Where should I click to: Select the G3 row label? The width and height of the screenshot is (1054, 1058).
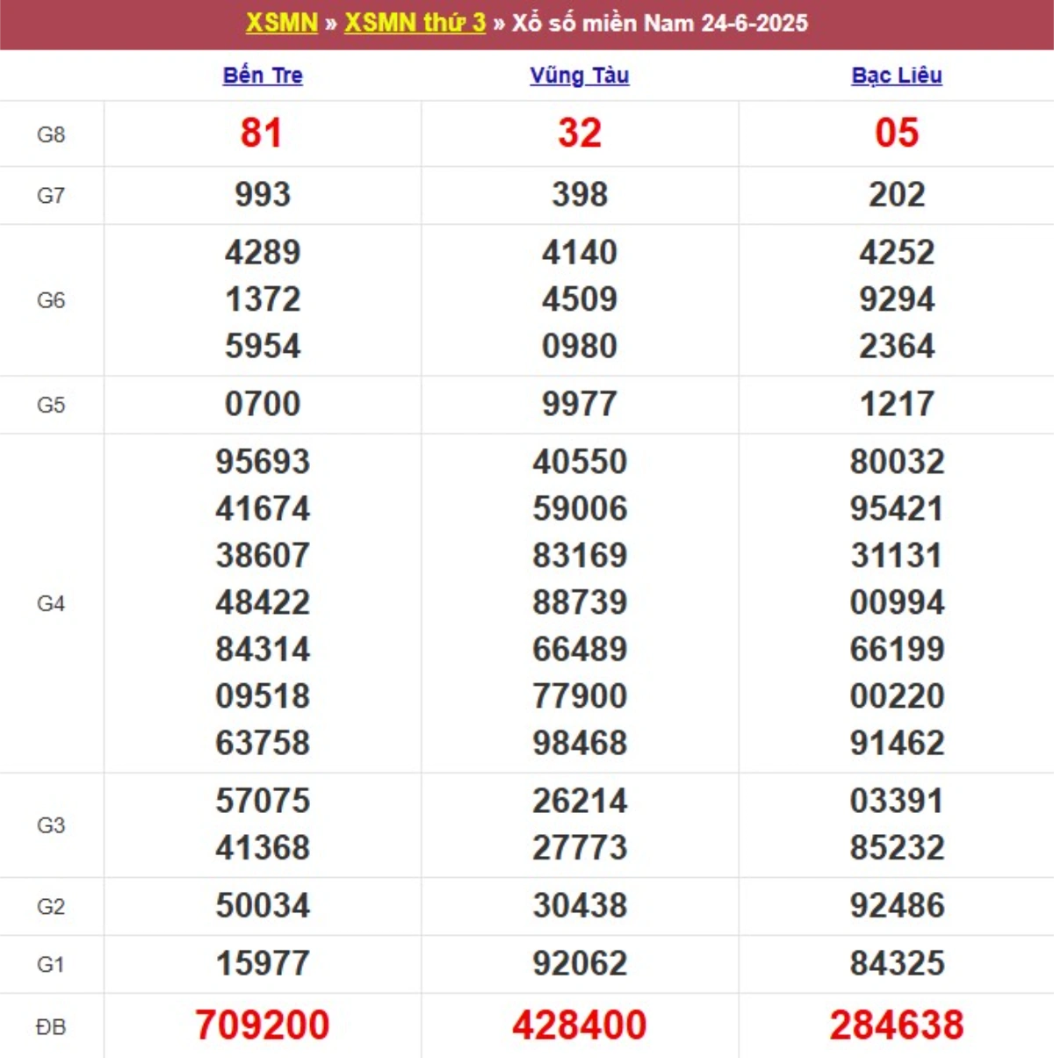point(51,825)
